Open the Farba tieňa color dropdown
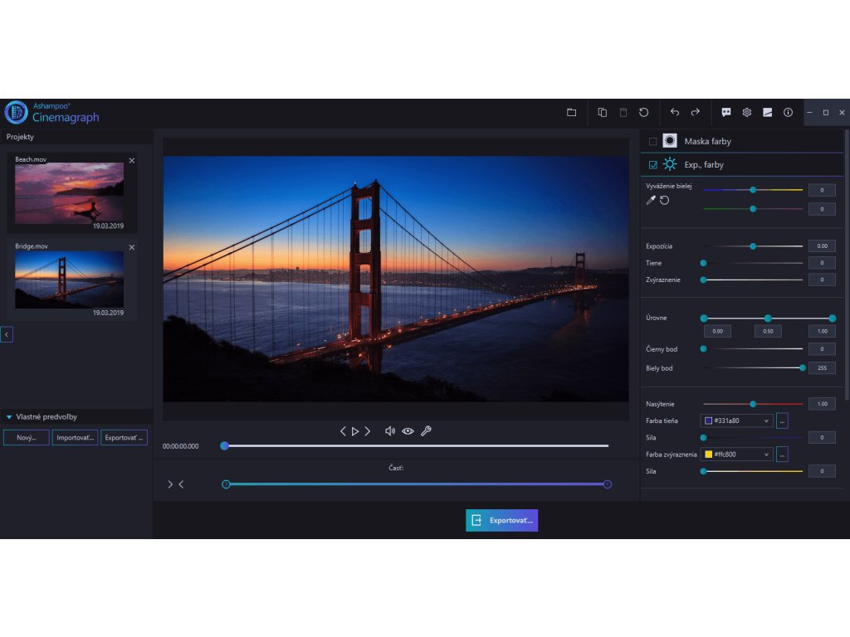Image resolution: width=850 pixels, height=637 pixels. point(737,421)
